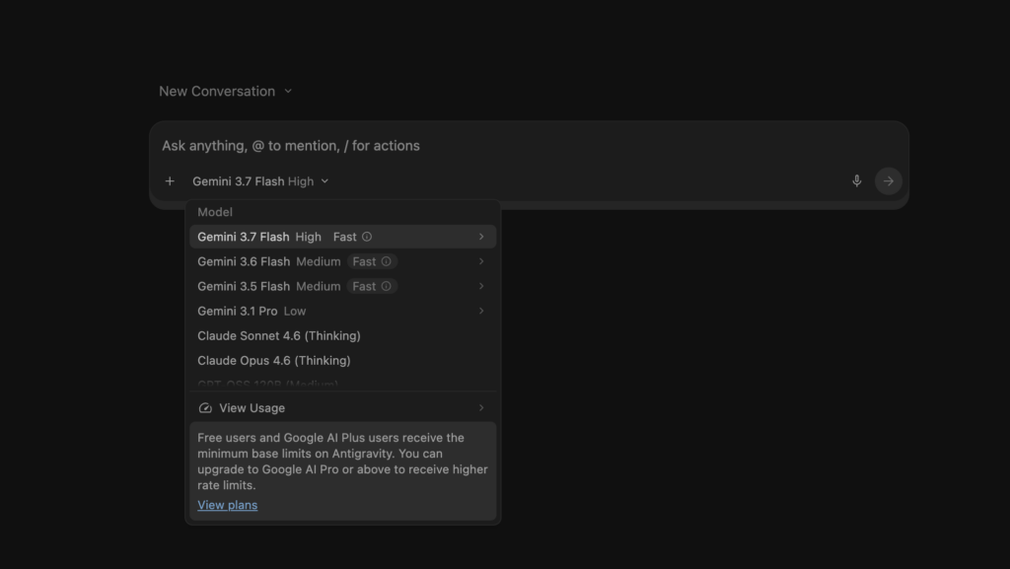Viewport: 1010px width, 569px height.
Task: Select Gemini 3.6 Flash model
Action: (342, 261)
